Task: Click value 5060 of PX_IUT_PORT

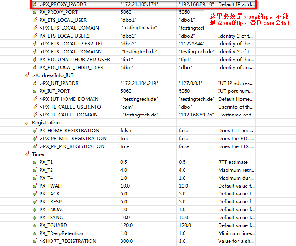Action: (x=126, y=91)
